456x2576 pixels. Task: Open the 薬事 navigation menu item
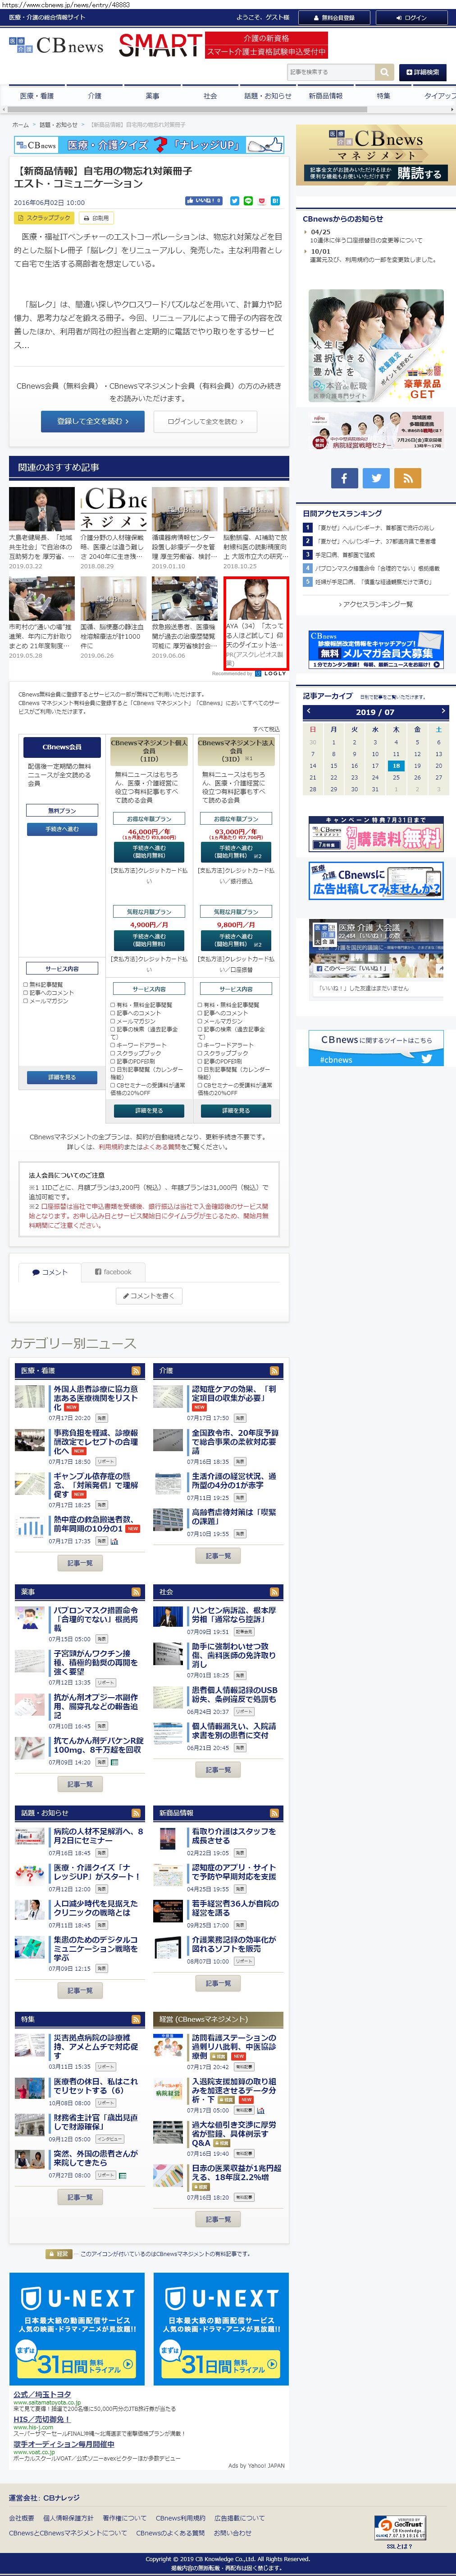point(152,96)
